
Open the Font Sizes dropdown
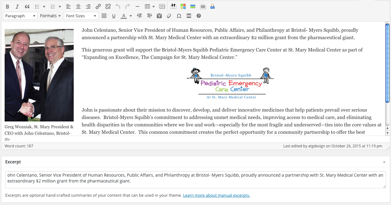[x=81, y=16]
